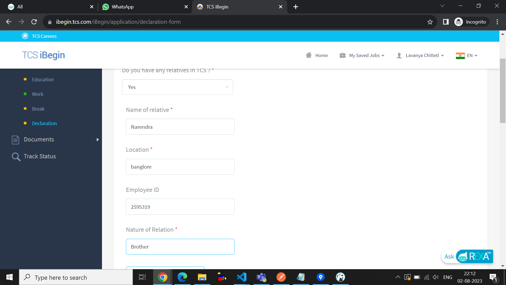Click the Employee ID field
Image resolution: width=506 pixels, height=285 pixels.
coord(180,207)
